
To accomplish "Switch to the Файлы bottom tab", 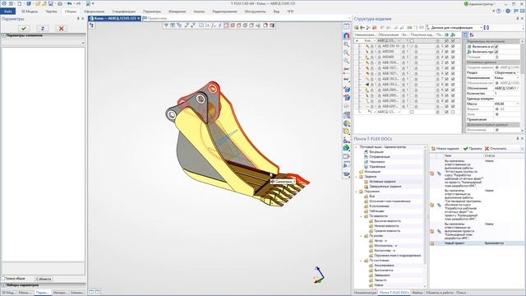I will 418,293.
